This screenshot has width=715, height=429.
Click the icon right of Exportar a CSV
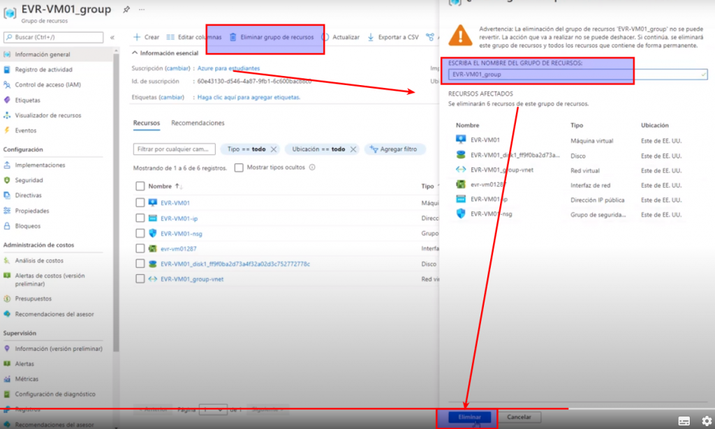pos(430,38)
